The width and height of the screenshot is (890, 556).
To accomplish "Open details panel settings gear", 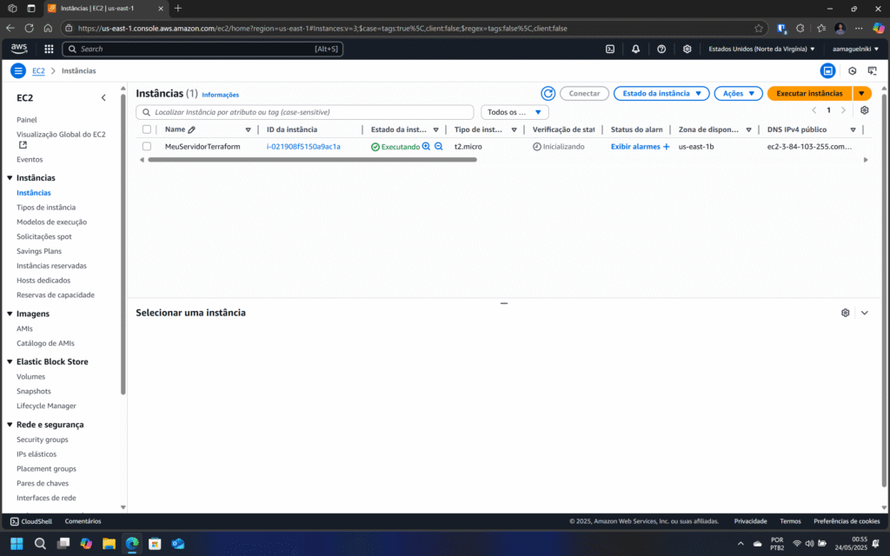I will click(845, 313).
